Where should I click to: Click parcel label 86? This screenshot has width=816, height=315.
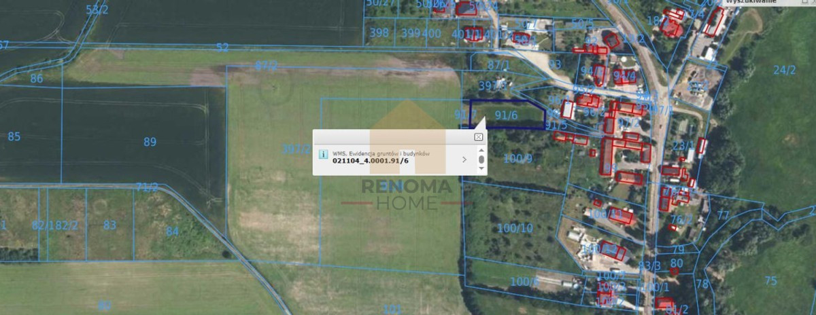[x=36, y=79]
